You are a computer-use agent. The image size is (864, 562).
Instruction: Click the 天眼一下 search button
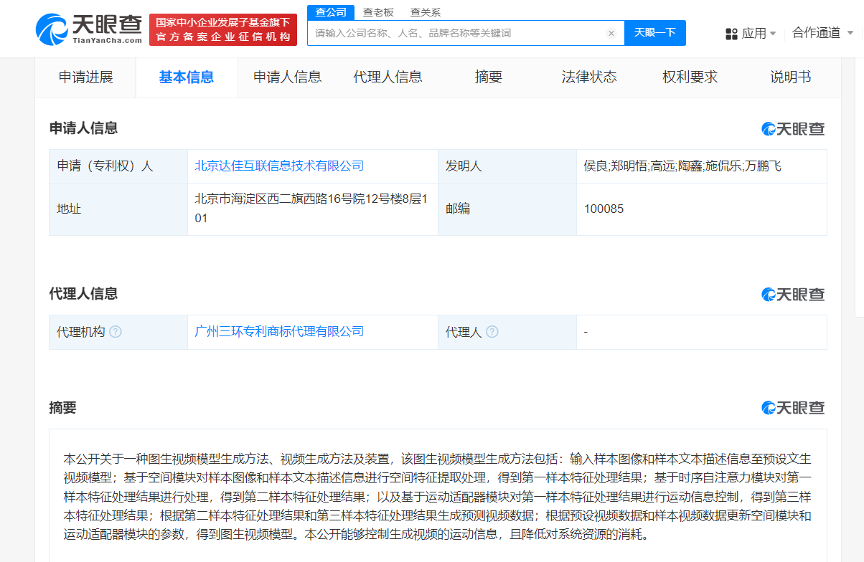click(655, 33)
